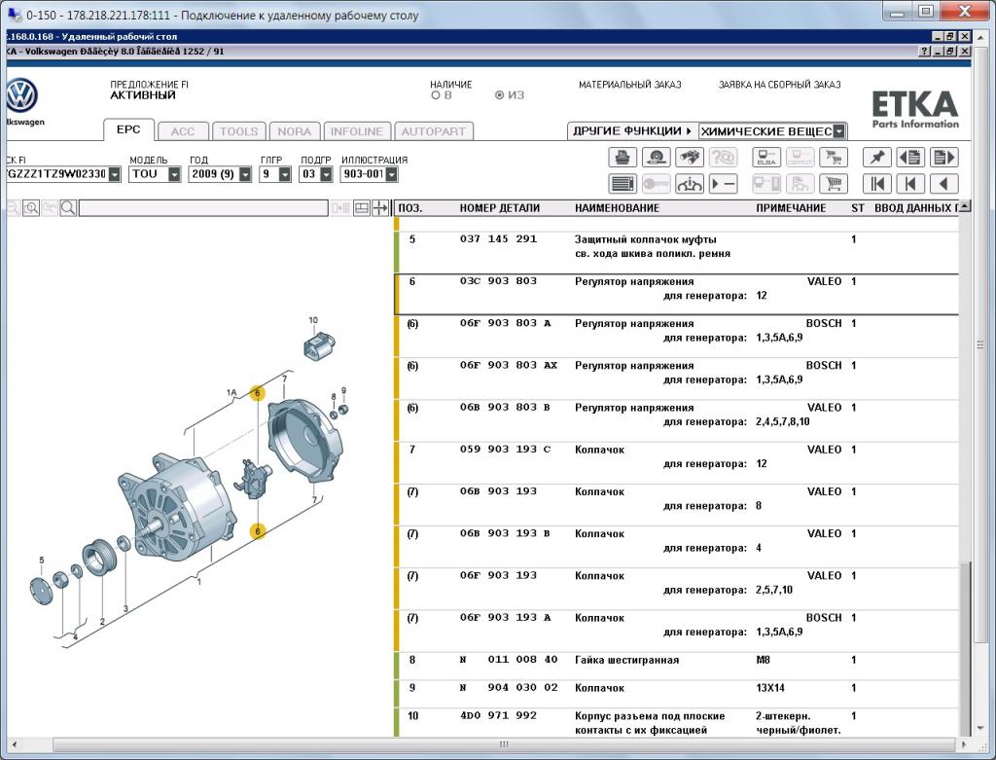Click the help question mark button in title bar

[x=925, y=52]
